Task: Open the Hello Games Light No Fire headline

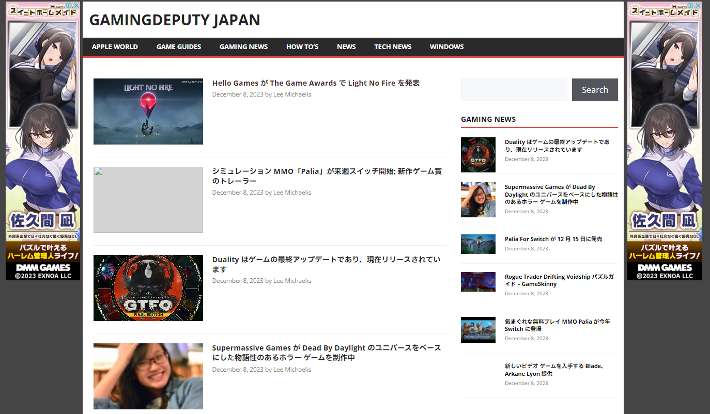Action: coord(316,83)
